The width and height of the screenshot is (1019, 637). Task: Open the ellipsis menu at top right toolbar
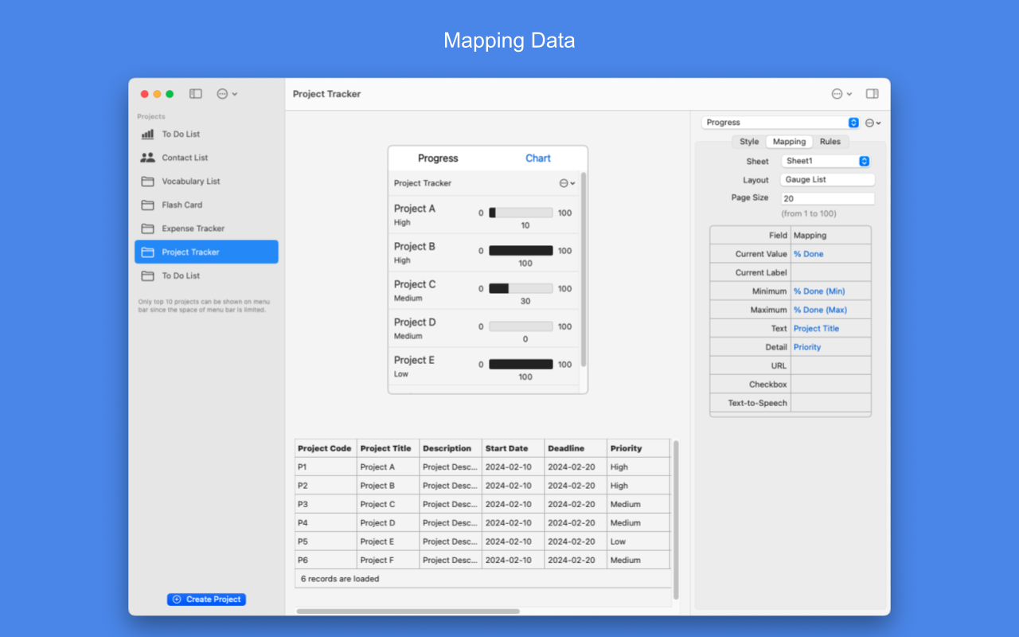click(841, 94)
